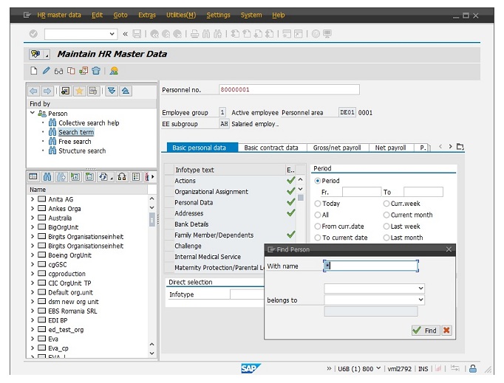Open the HR master data menu
The width and height of the screenshot is (504, 383).
[x=59, y=15]
